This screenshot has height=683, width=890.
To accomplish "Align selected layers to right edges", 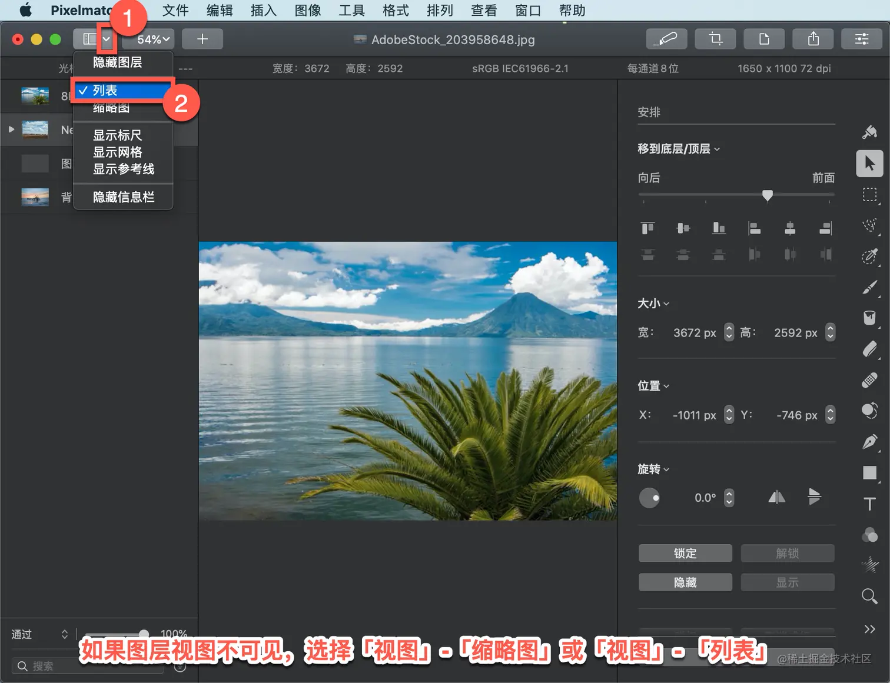I will click(826, 228).
